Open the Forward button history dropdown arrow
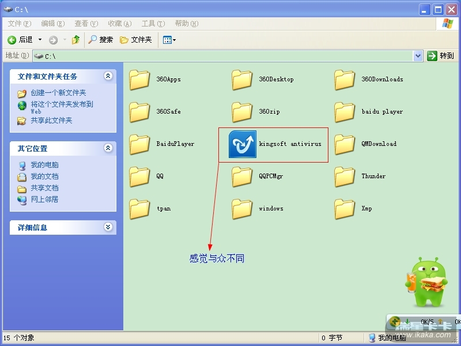Viewport: 461px width, 346px height. coord(65,39)
